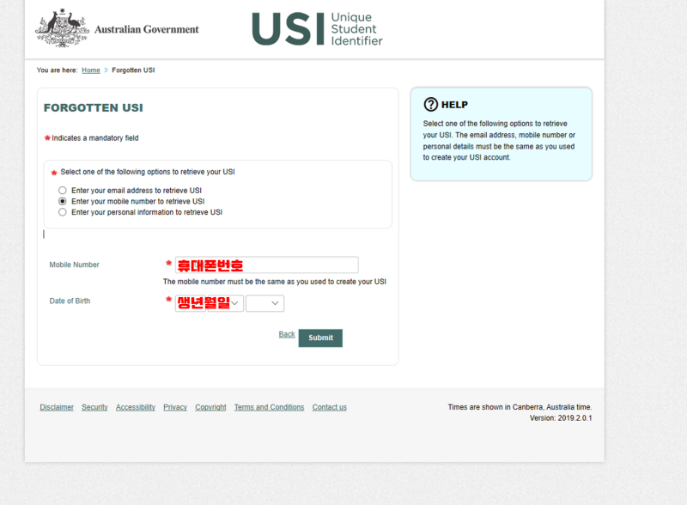Open the last Date of Birth dropdown

(x=264, y=303)
